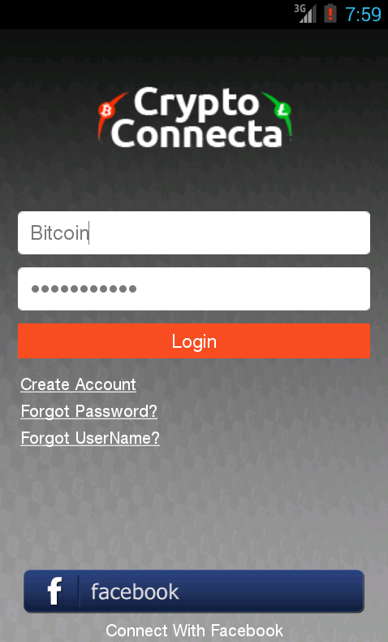Place the cursor on the word Bitcoin

[60, 232]
